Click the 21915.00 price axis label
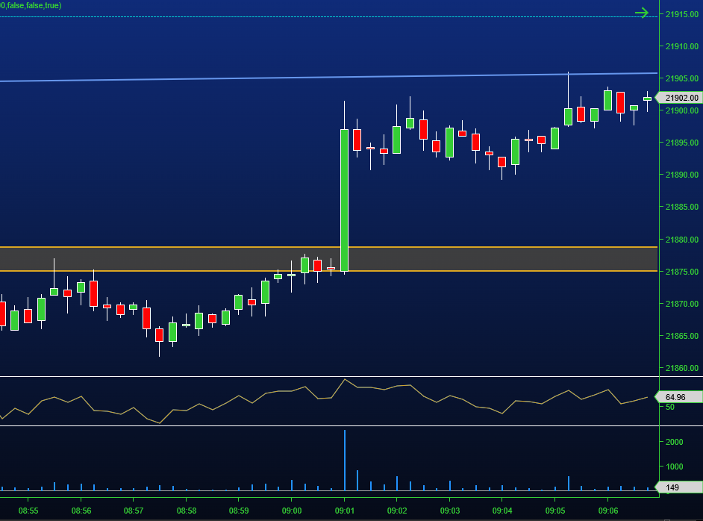703x521 pixels. pyautogui.click(x=682, y=14)
